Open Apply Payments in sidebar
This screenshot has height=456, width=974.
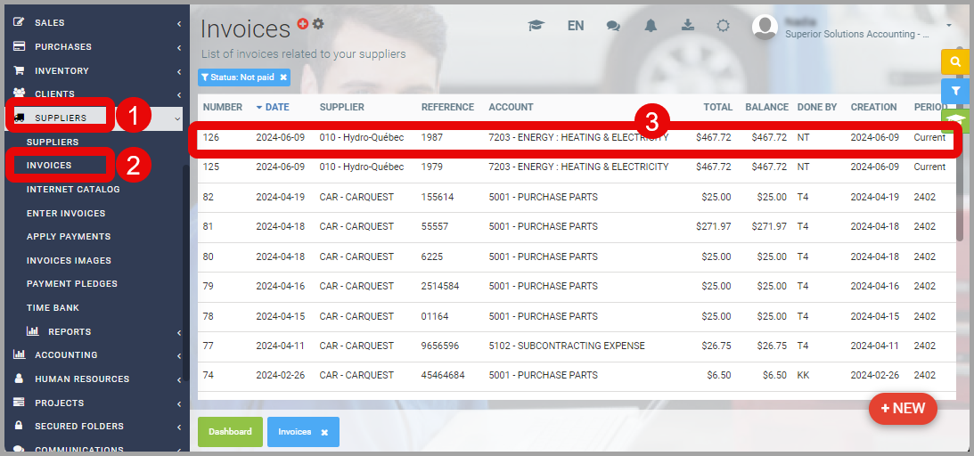coord(69,237)
